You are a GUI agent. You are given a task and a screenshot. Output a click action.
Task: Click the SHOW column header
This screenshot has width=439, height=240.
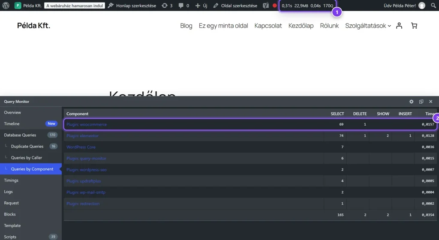point(383,114)
